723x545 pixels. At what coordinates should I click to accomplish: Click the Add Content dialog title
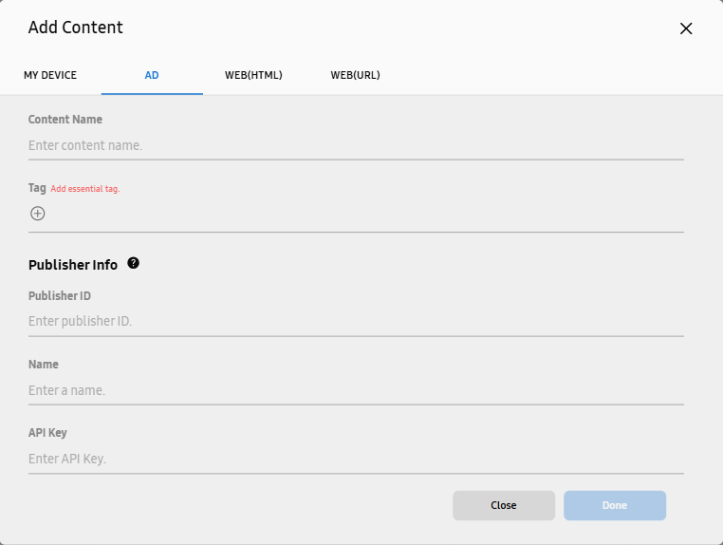pos(76,28)
